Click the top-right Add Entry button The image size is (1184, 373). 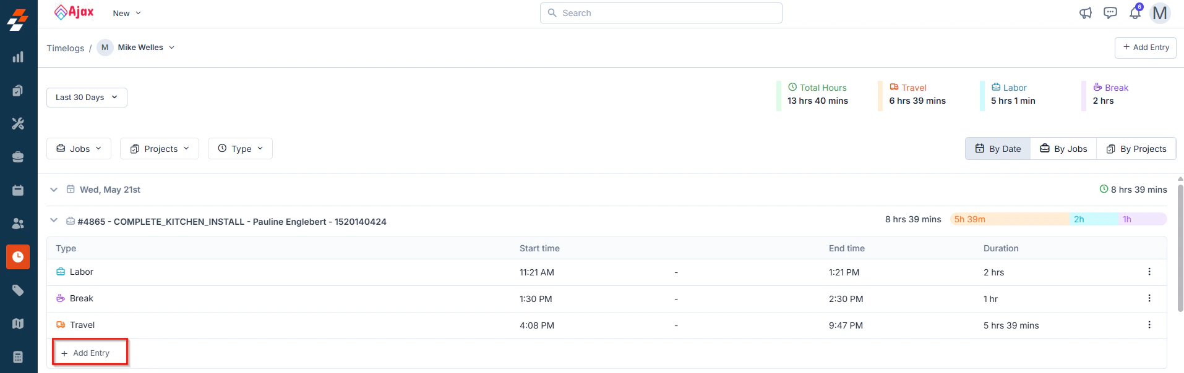1146,48
